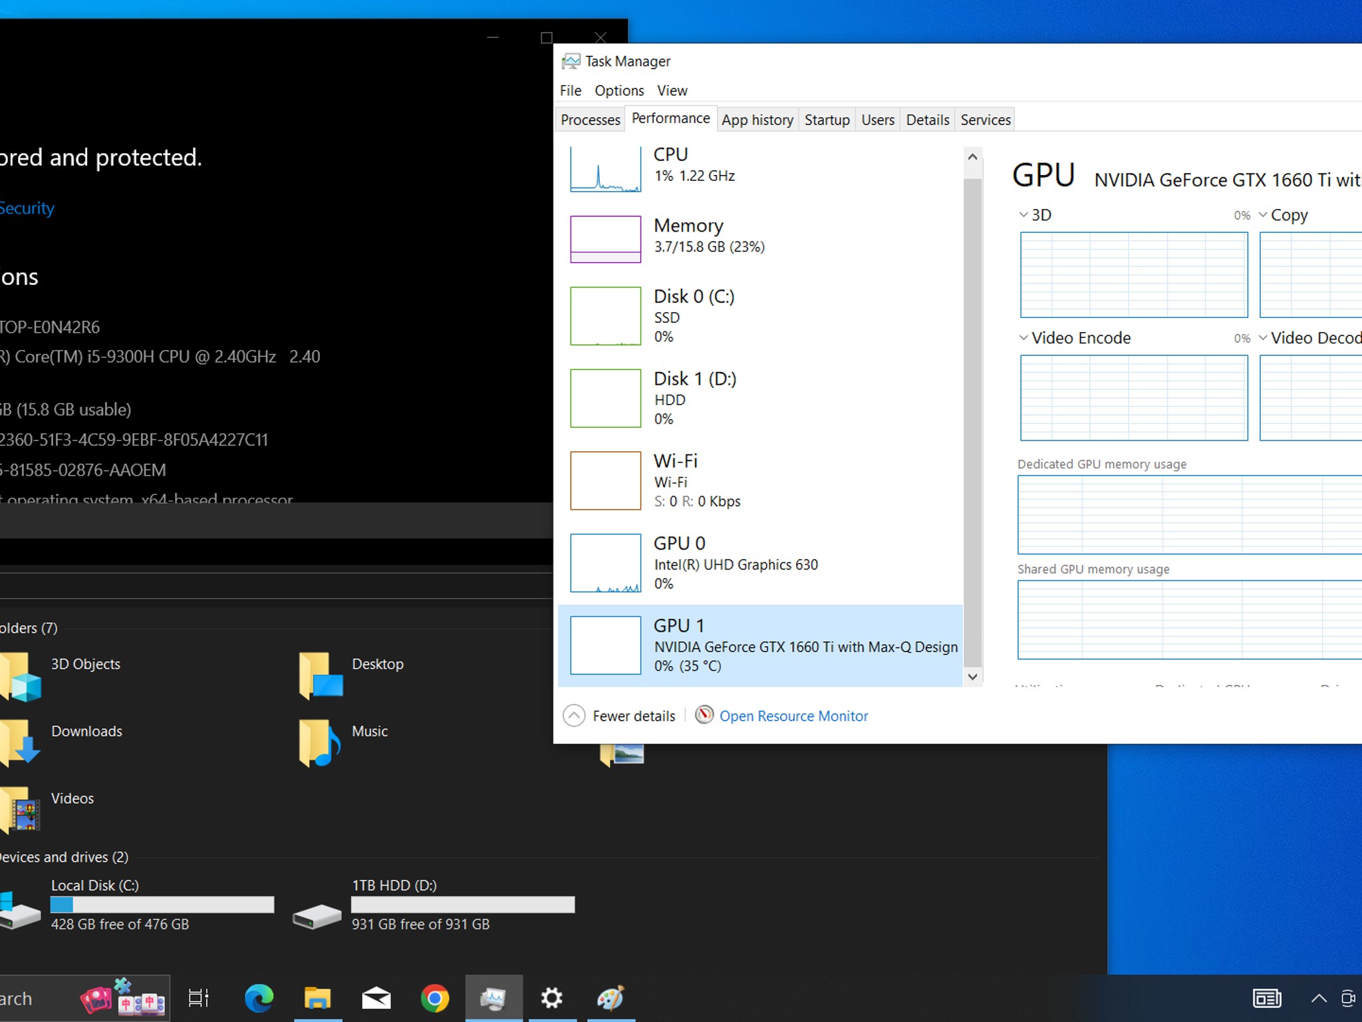This screenshot has width=1362, height=1022.
Task: Open the Options menu
Action: tap(619, 90)
